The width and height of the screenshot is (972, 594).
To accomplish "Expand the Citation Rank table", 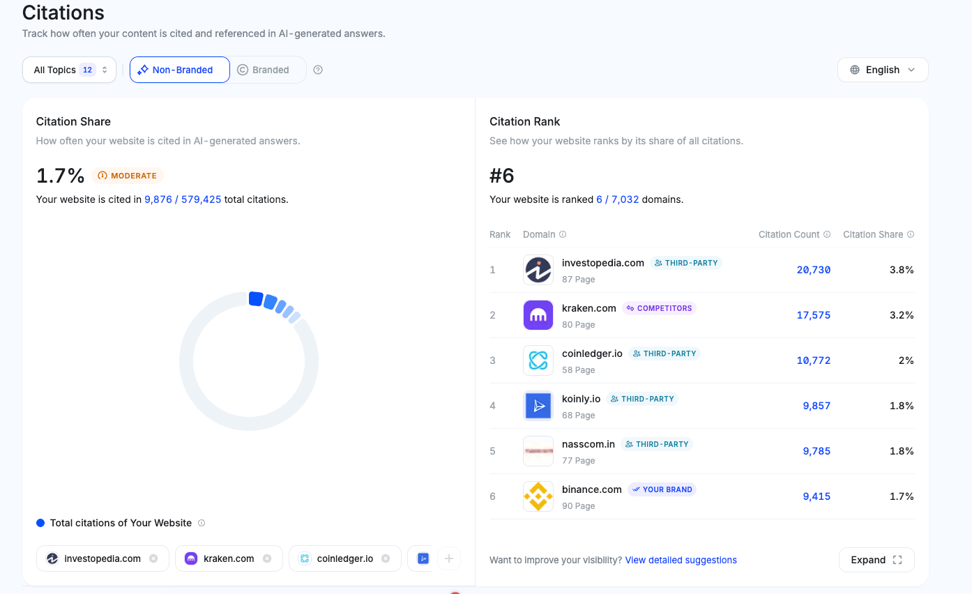I will pos(876,560).
